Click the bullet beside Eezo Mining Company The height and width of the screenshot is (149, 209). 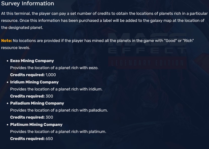(x=8, y=61)
